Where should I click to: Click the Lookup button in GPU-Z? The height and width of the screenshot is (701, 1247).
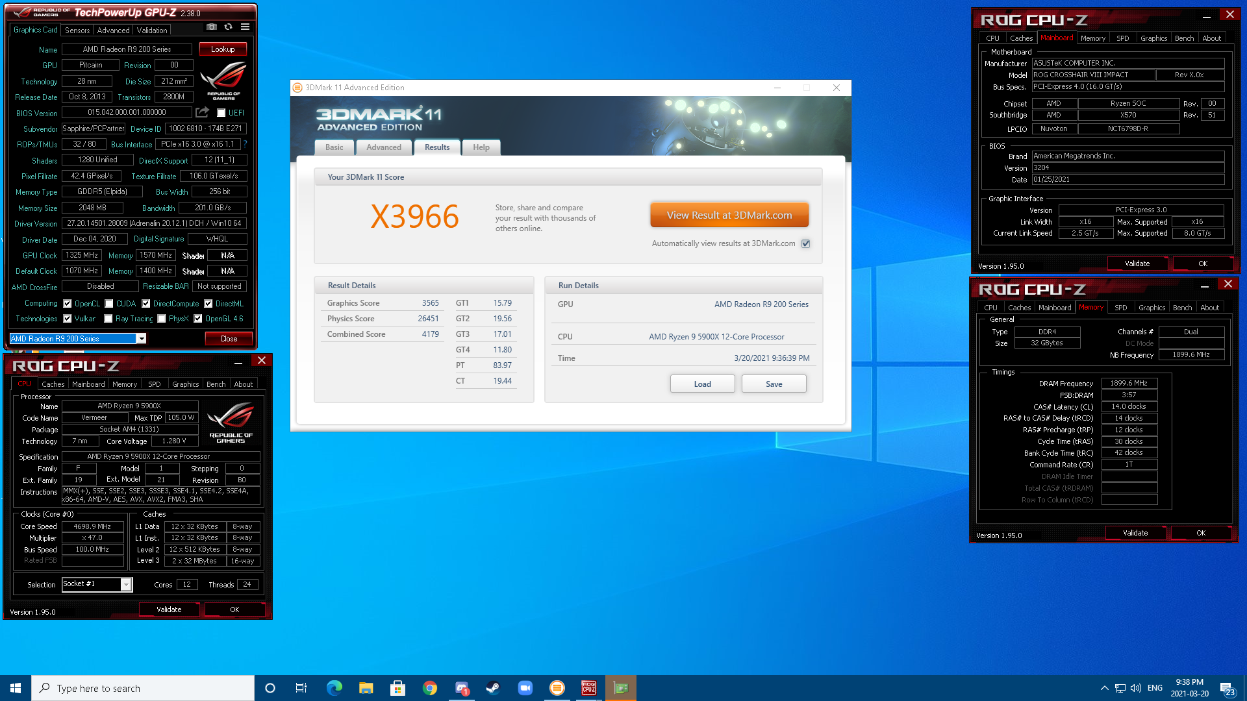(x=223, y=49)
